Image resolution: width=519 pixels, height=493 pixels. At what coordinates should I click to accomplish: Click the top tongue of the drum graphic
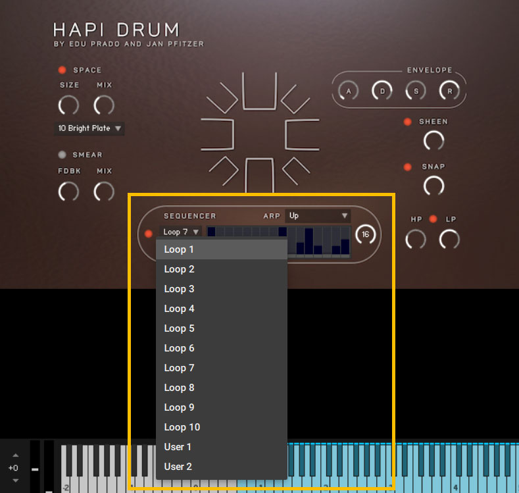click(259, 91)
